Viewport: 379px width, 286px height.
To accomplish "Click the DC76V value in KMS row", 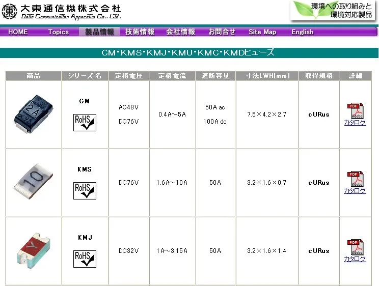I will pyautogui.click(x=128, y=183).
